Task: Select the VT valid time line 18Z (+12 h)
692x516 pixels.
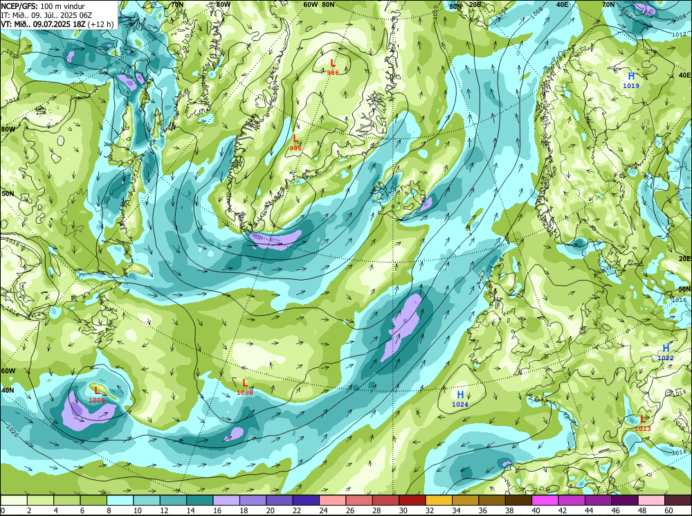Action: 57,24
